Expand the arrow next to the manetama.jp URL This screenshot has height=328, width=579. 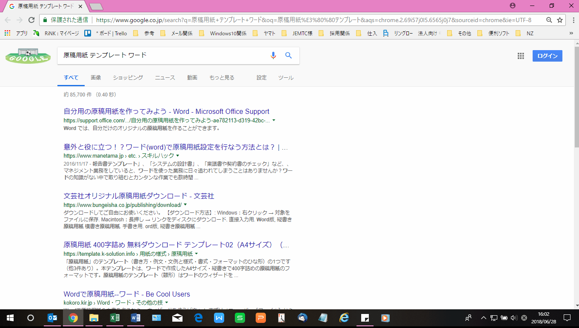178,156
